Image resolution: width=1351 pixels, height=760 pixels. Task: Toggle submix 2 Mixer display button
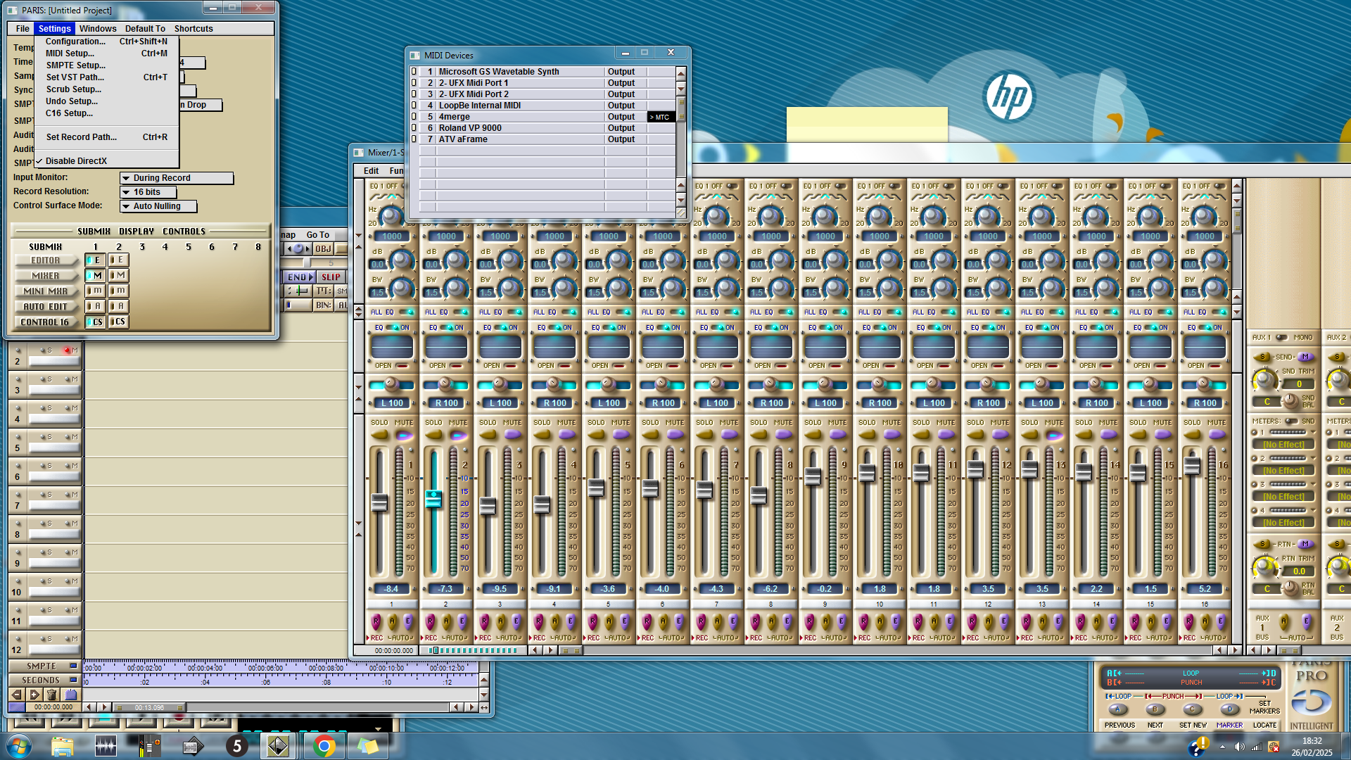point(118,276)
